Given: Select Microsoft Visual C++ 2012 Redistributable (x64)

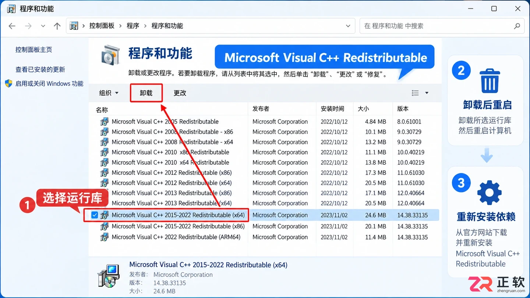Looking at the screenshot, I should click(172, 183).
